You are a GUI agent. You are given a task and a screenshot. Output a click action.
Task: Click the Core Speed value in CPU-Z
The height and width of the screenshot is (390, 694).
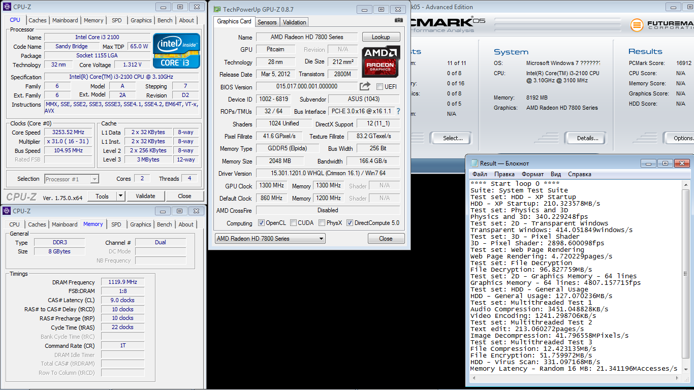[x=68, y=133]
